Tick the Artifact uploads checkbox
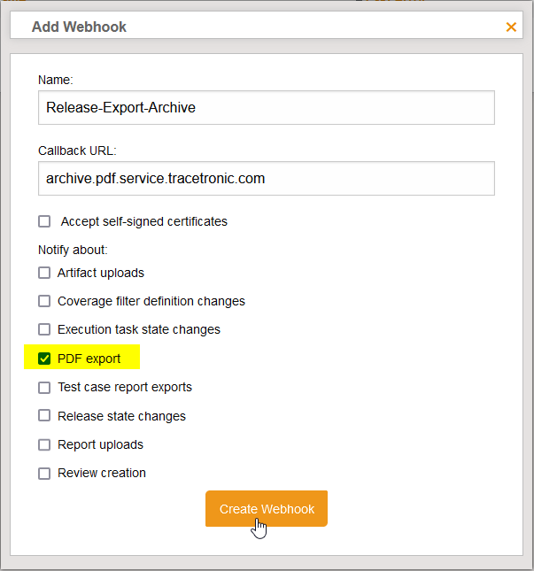This screenshot has height=571, width=534. point(44,273)
